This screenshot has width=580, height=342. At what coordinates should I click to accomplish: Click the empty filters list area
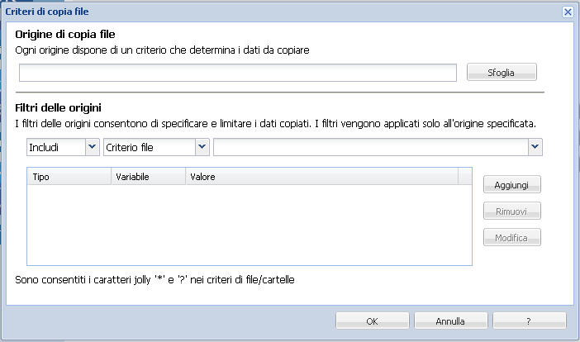[x=248, y=223]
